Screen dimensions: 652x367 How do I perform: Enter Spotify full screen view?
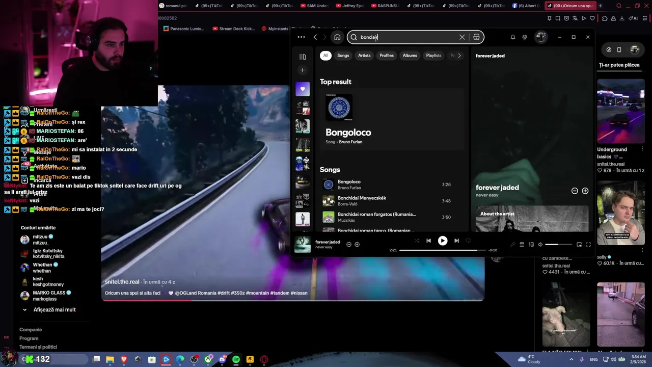[588, 245]
